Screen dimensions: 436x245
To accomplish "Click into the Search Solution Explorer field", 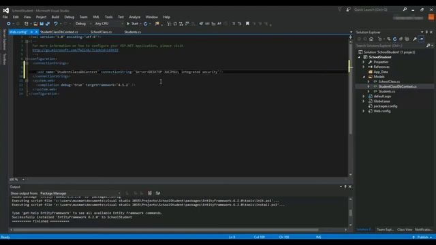I will coord(390,46).
